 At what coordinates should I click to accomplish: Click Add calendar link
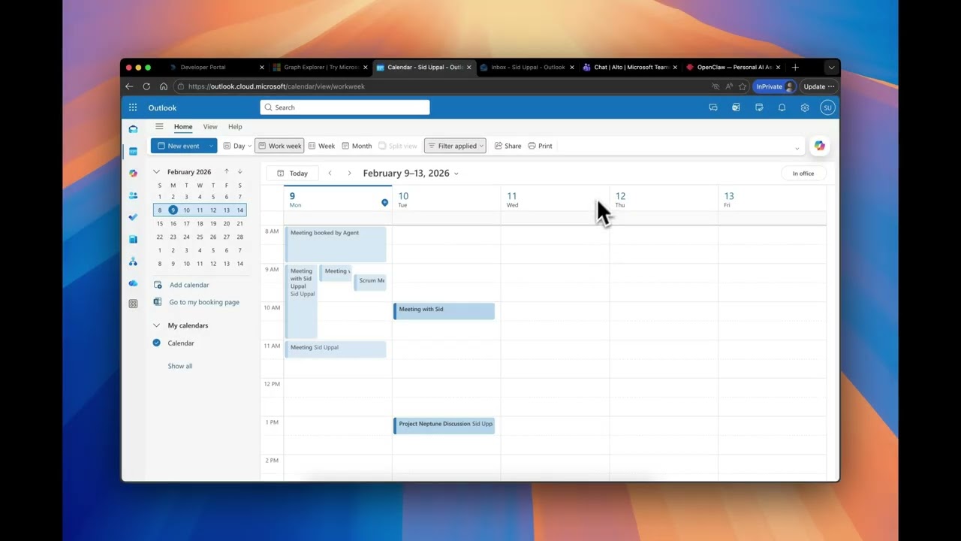pyautogui.click(x=189, y=285)
